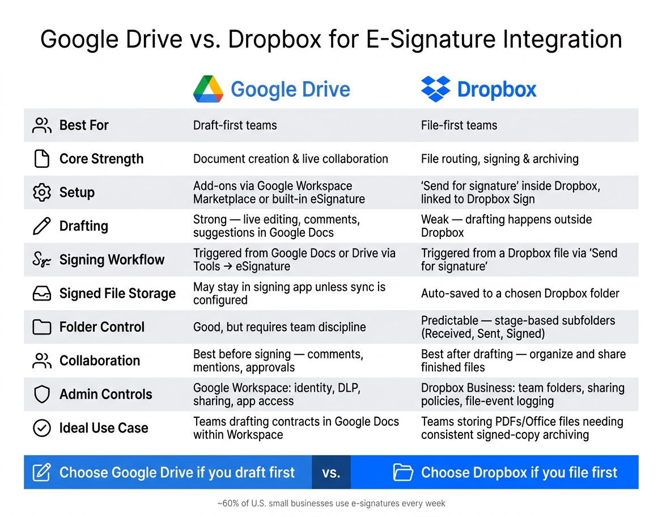Click the dark 'vs.' block in the banner
Image resolution: width=662 pixels, height=517 pixels.
[331, 472]
